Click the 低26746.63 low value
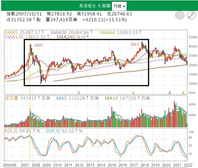 (119, 14)
